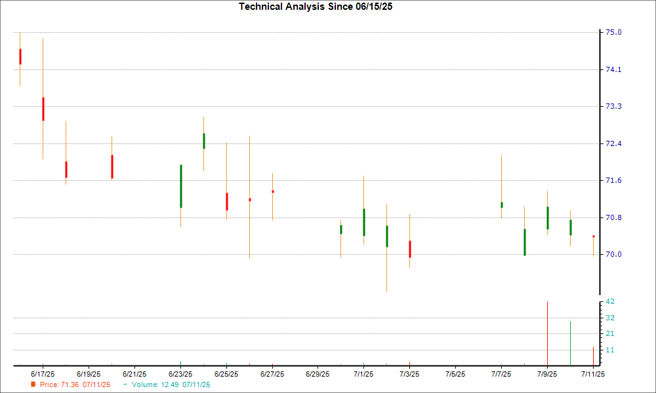Click the 7/3/25 date label
The height and width of the screenshot is (393, 656).
pyautogui.click(x=409, y=374)
